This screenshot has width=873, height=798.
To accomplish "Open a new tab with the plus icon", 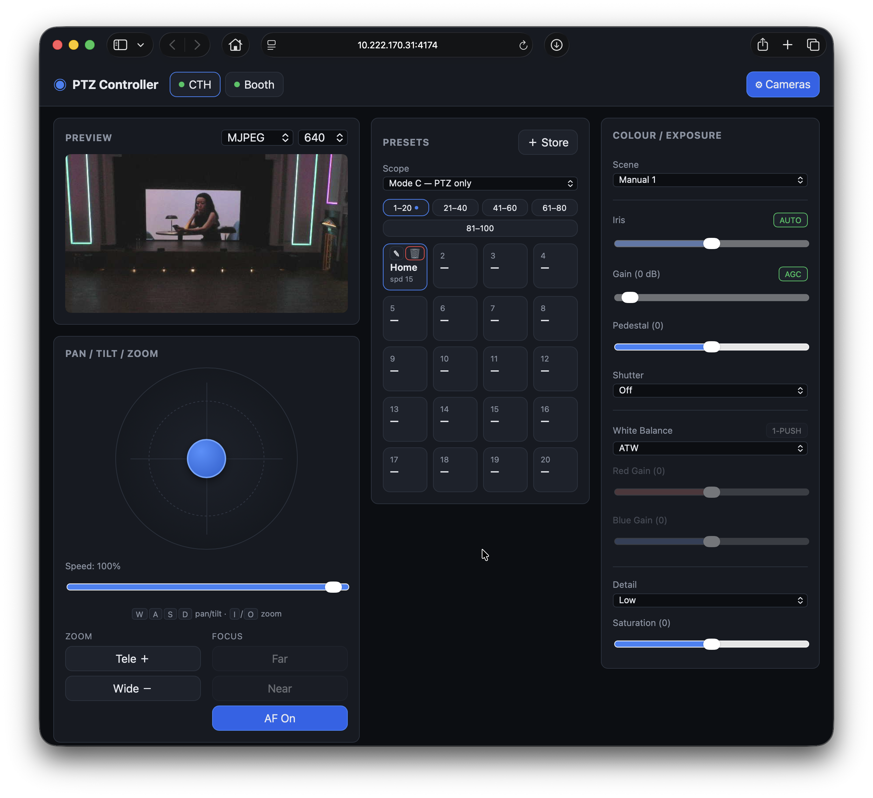I will 788,45.
